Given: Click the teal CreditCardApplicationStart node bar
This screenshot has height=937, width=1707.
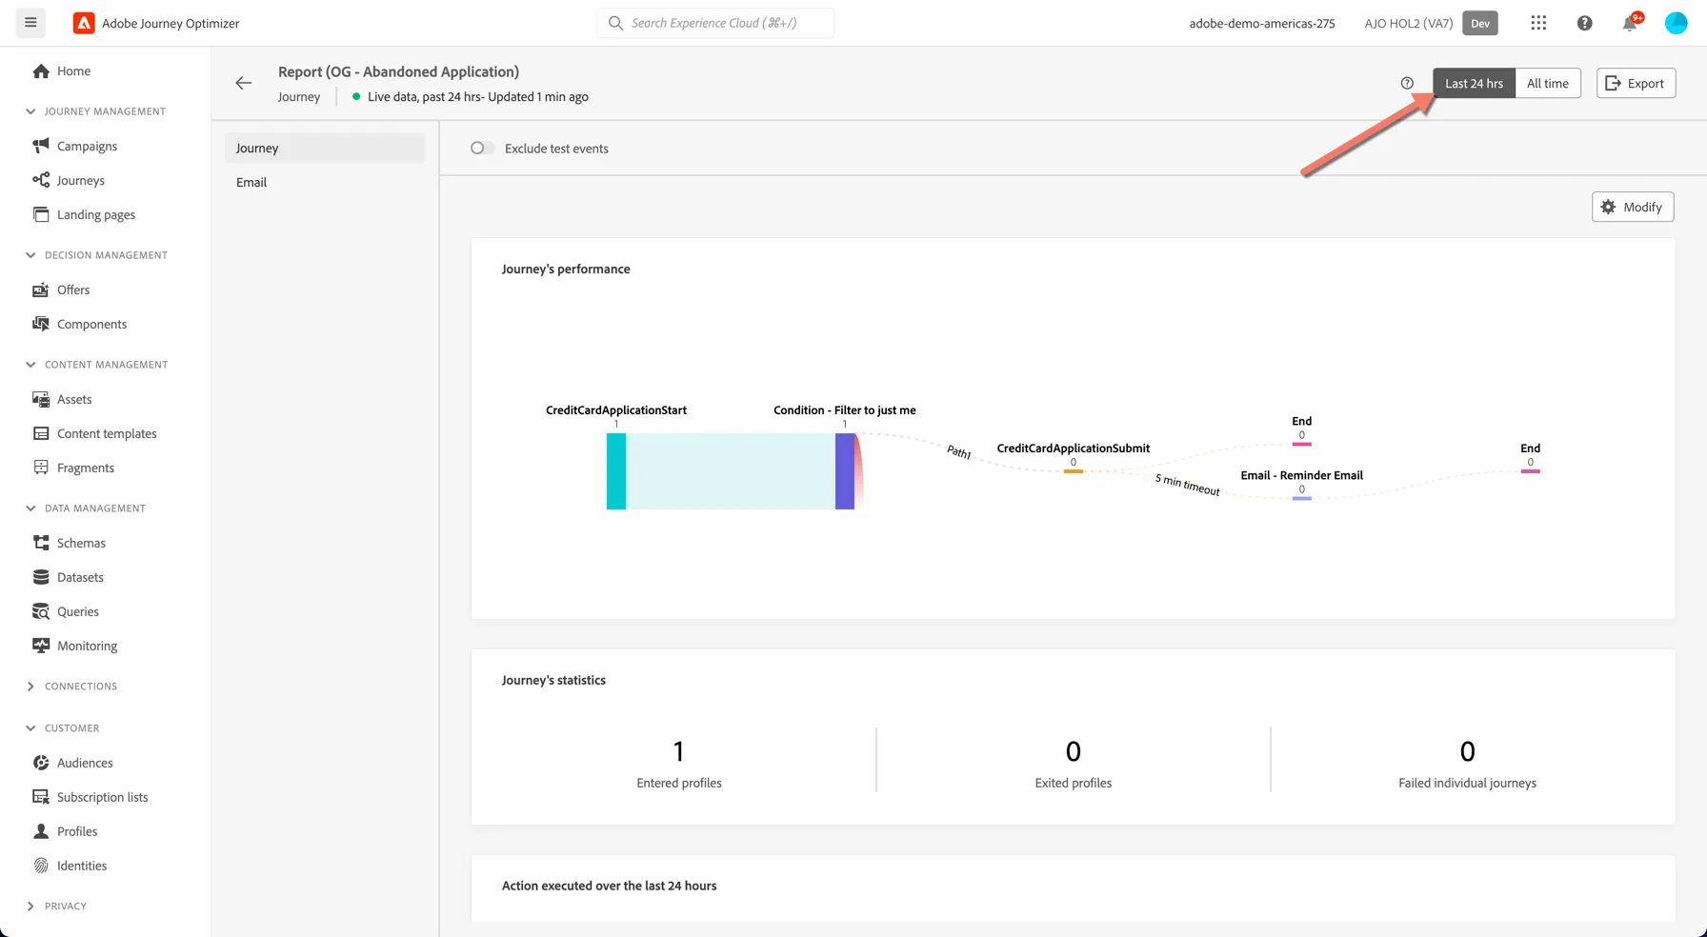Looking at the screenshot, I should pyautogui.click(x=616, y=471).
